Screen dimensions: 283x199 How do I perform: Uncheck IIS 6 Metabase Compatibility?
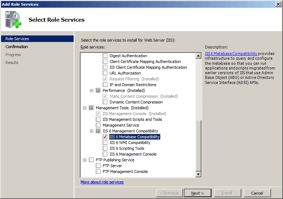click(105, 137)
